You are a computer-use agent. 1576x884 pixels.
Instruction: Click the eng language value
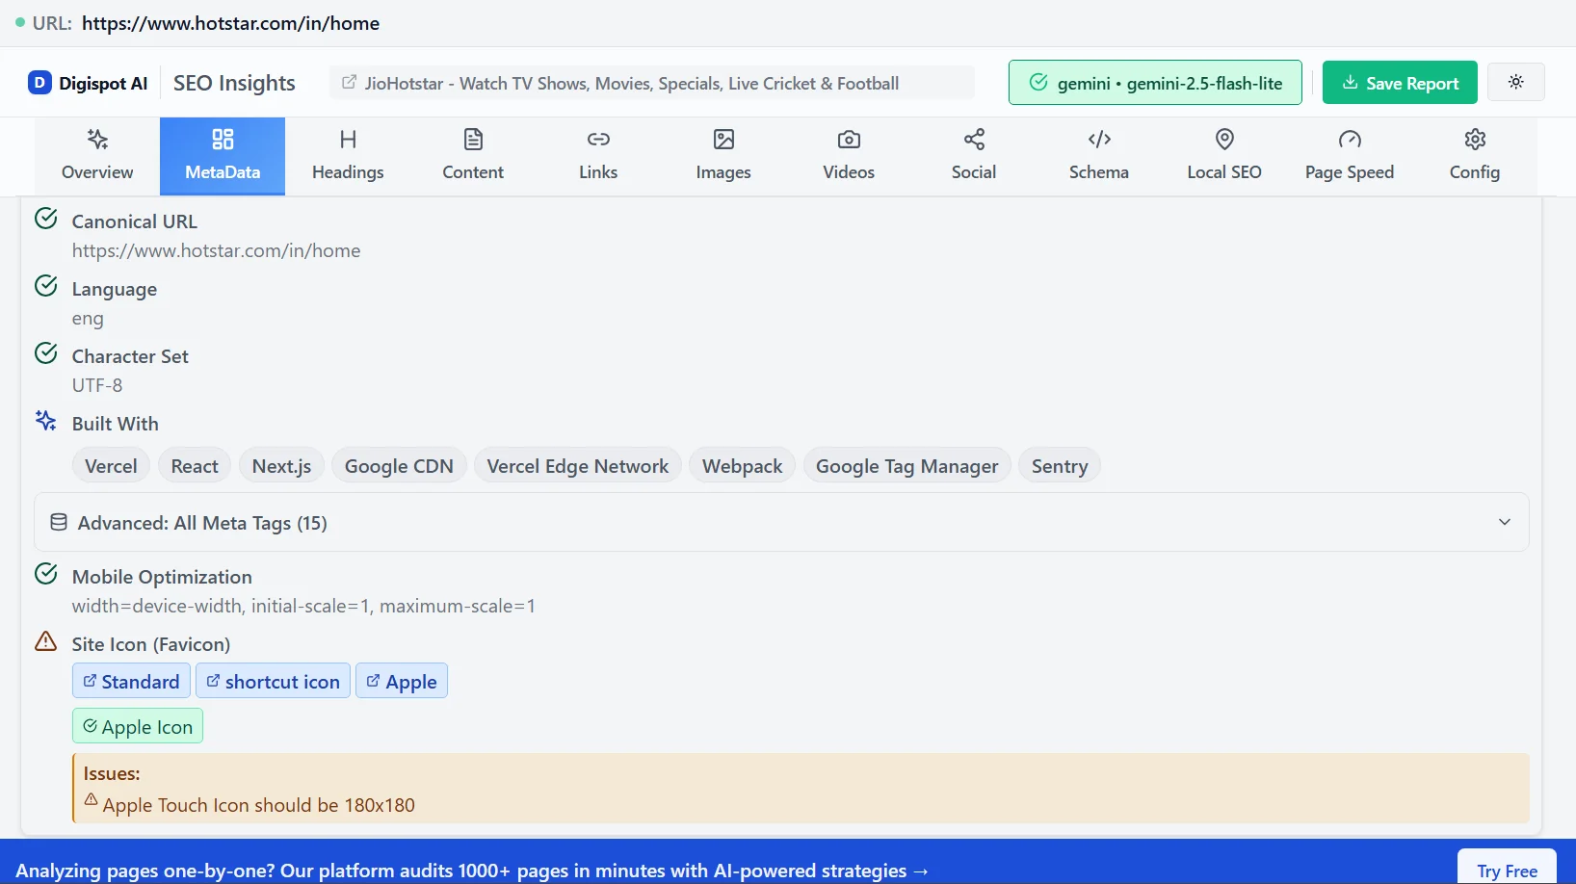pos(88,318)
